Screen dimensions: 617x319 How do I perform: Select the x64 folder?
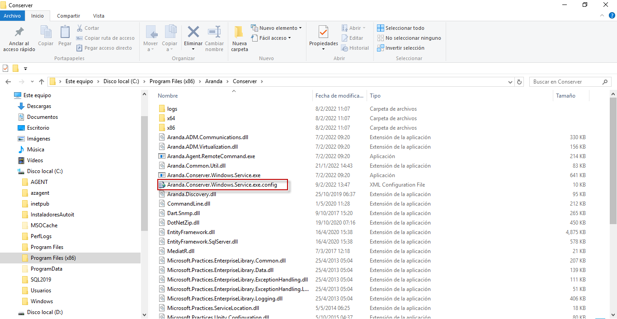pyautogui.click(x=171, y=118)
